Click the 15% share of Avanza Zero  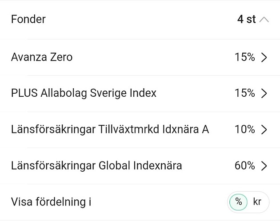pyautogui.click(x=244, y=58)
